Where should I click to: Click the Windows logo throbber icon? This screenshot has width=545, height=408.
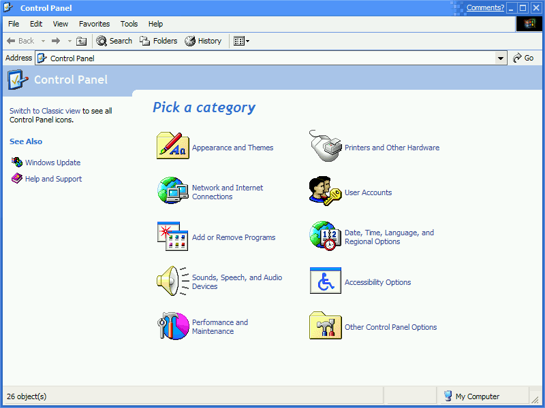(529, 24)
